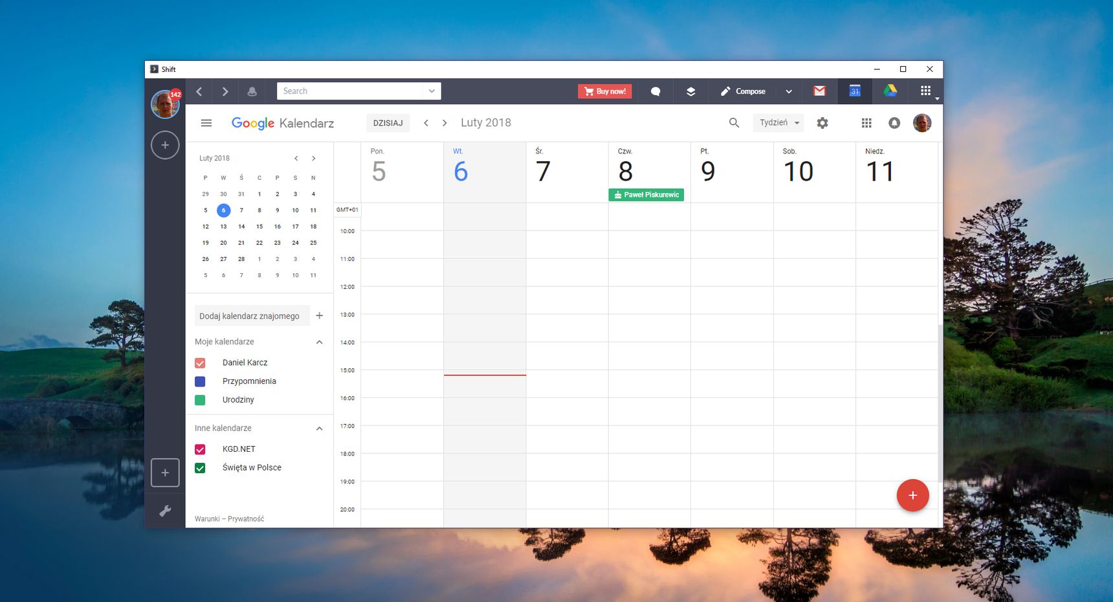This screenshot has width=1113, height=602.
Task: Open the Tydzień view dropdown
Action: (x=778, y=122)
